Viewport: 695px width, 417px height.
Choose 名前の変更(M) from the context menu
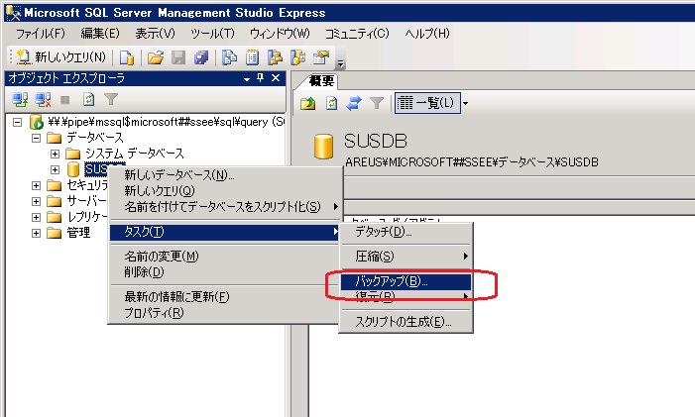(x=225, y=257)
